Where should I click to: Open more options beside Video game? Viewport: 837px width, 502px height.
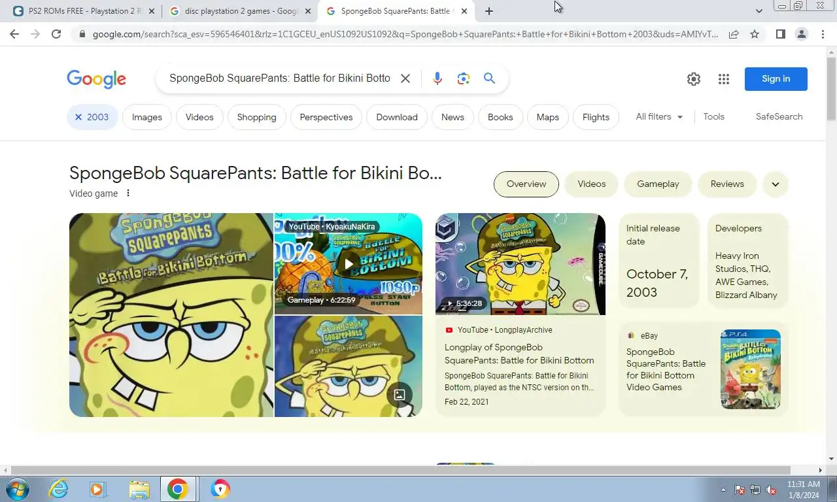128,193
